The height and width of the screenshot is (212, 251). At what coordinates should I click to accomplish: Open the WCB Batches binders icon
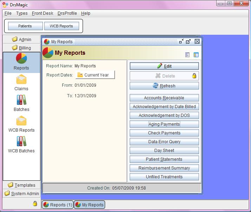tap(21, 141)
